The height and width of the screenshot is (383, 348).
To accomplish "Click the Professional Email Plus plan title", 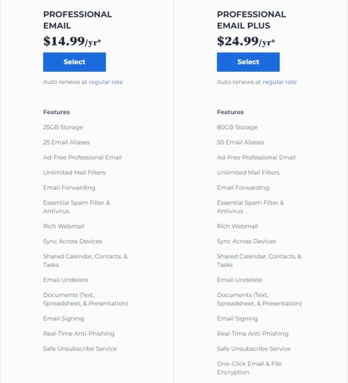I will point(251,19).
